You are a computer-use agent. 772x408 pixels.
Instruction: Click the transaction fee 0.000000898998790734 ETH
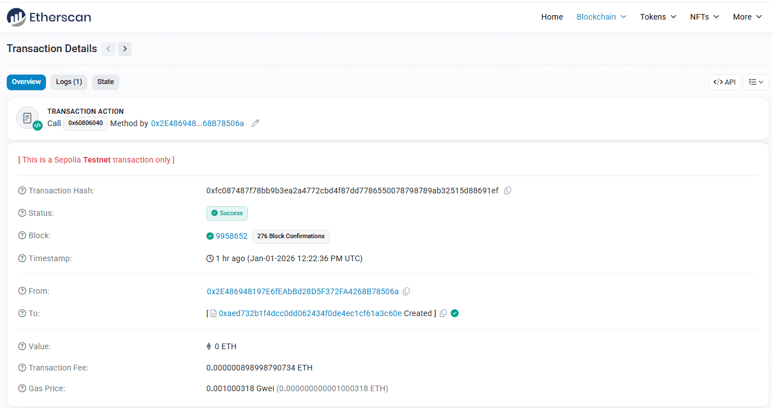coord(260,368)
